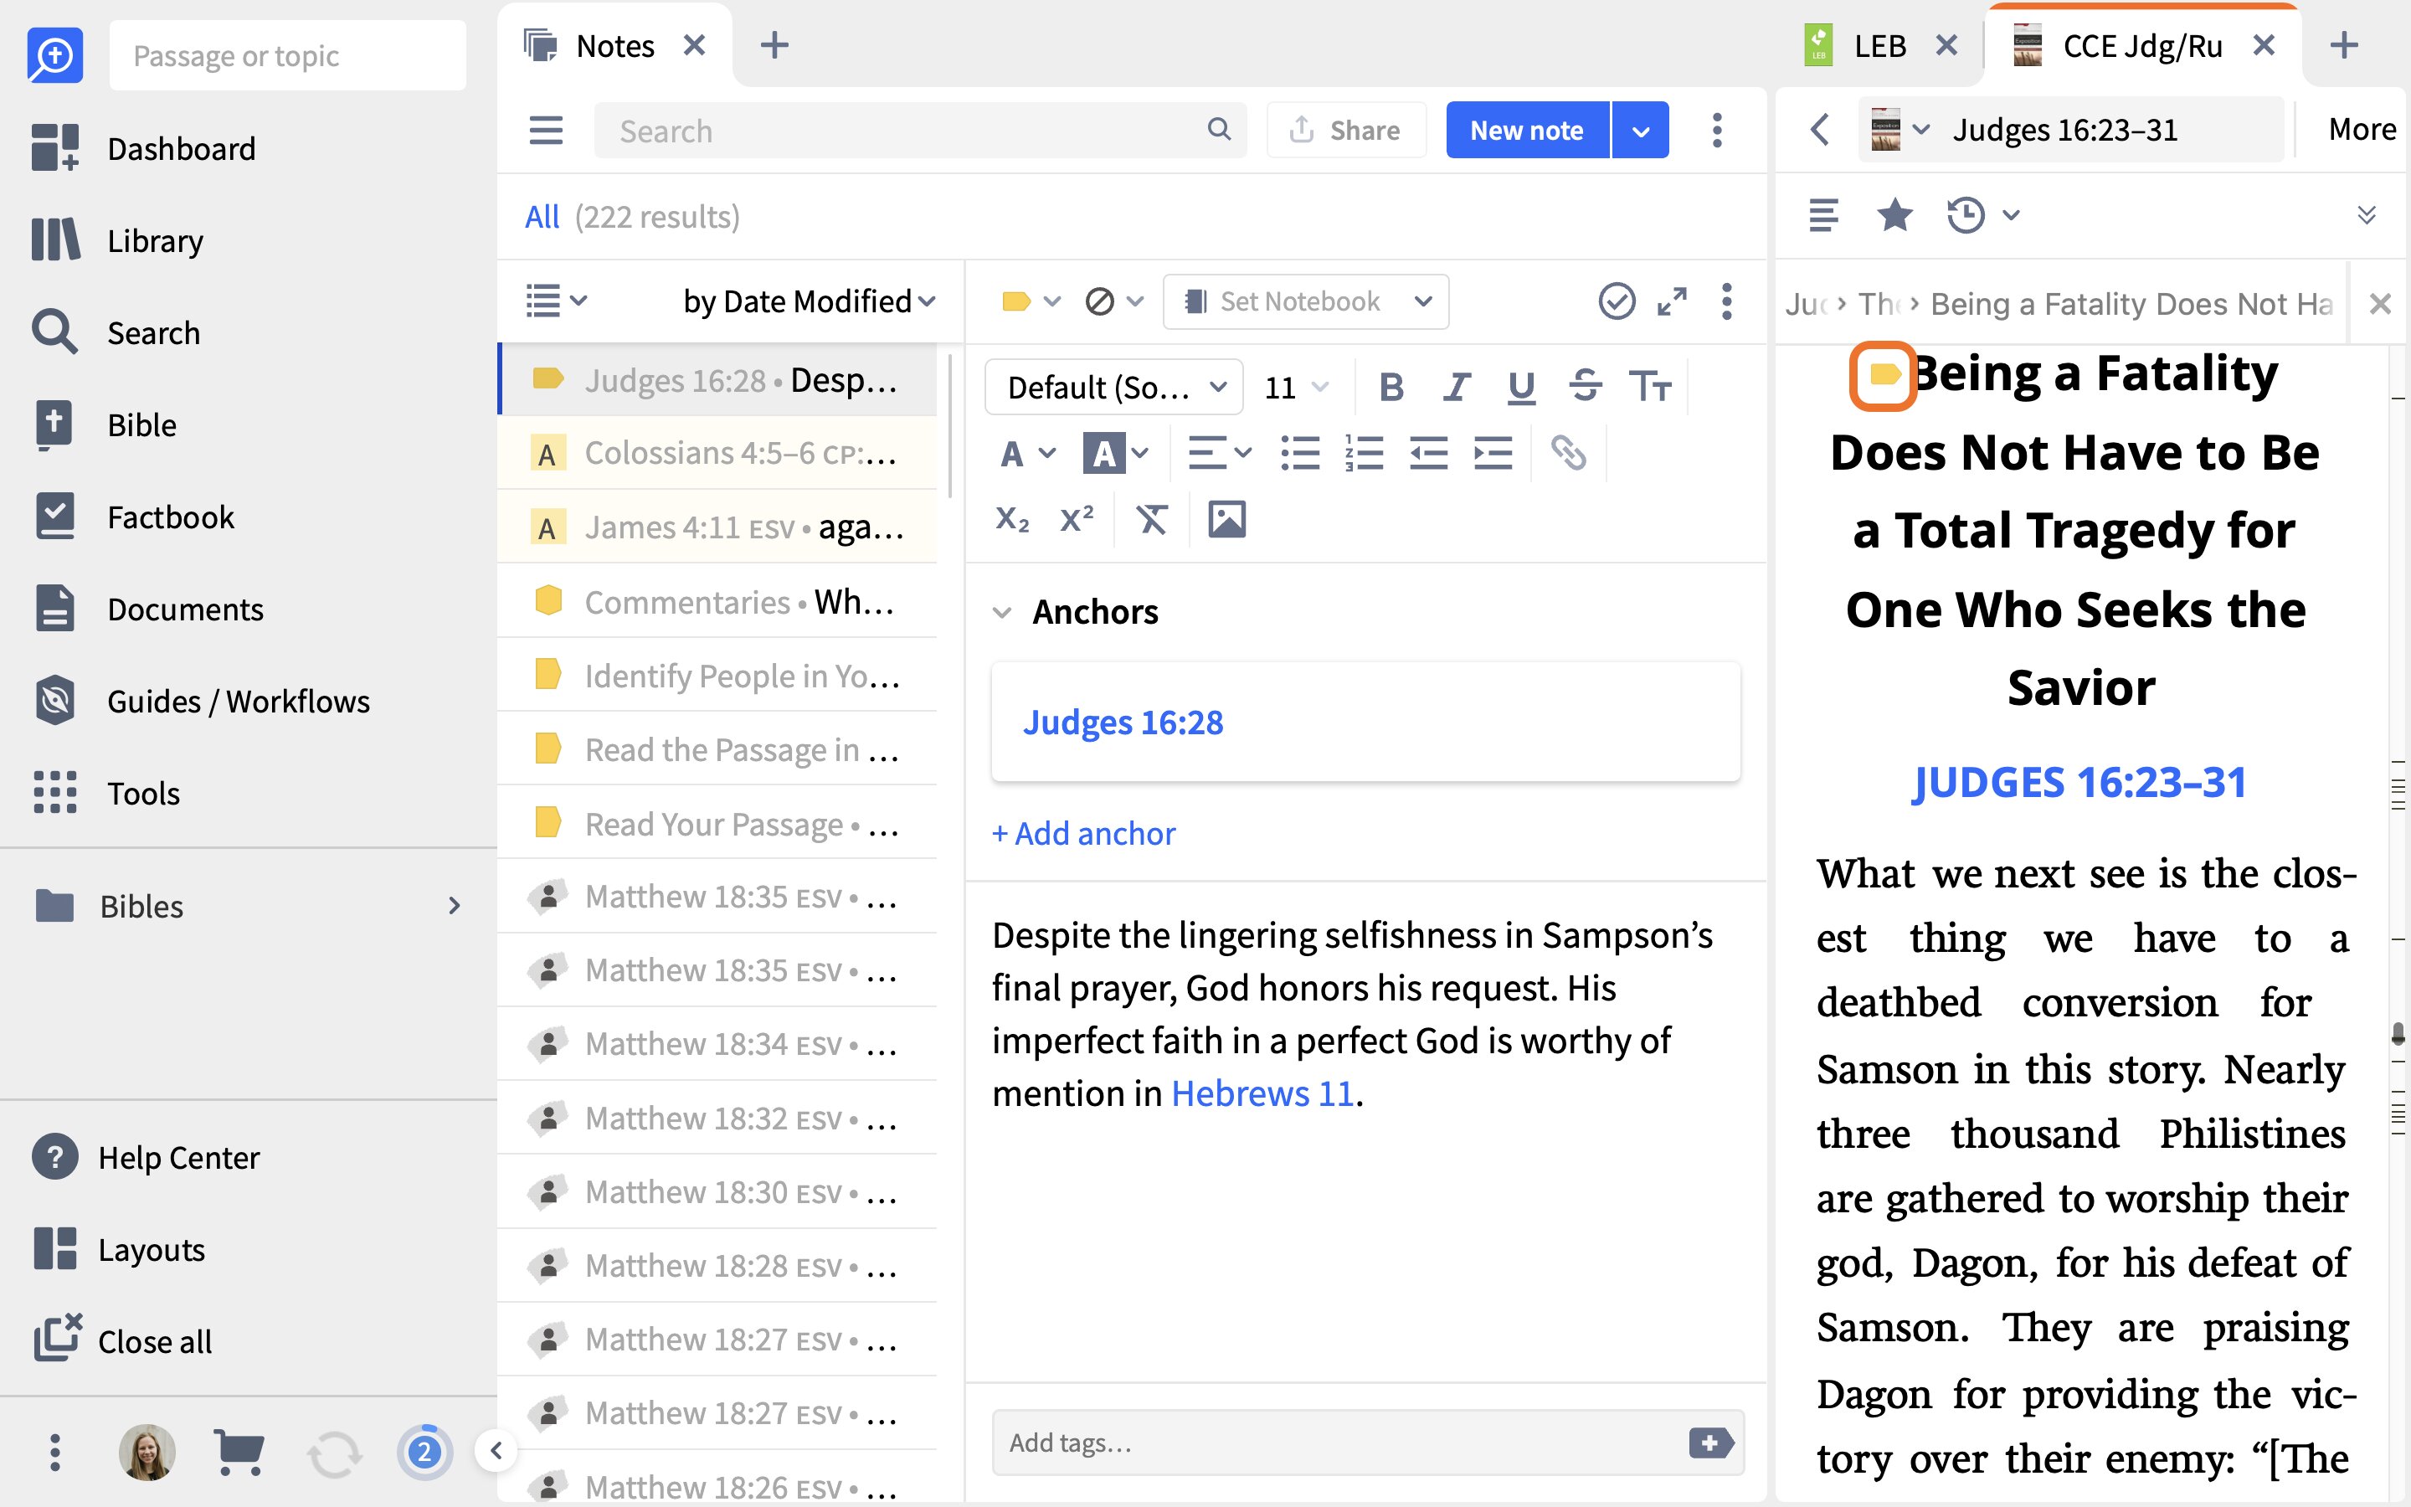This screenshot has height=1507, width=2411.
Task: Increase paragraph indent
Action: (1493, 454)
